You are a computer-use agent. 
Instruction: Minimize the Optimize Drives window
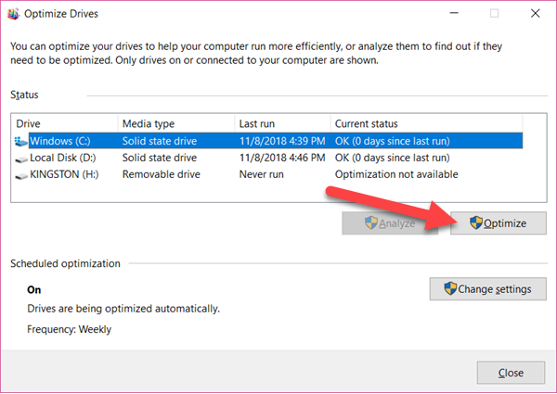(x=454, y=14)
